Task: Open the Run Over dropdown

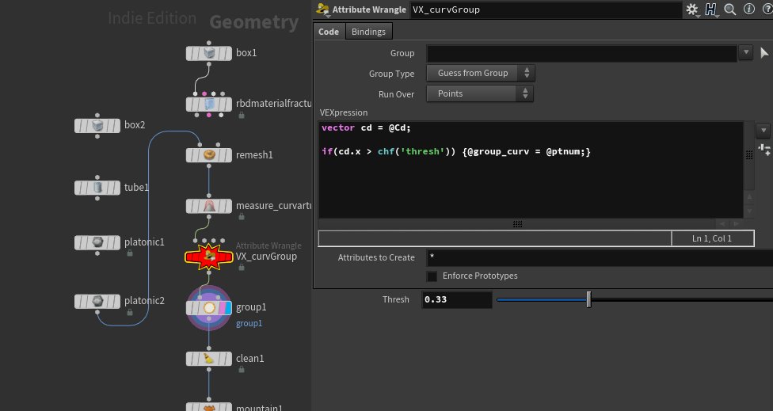Action: pyautogui.click(x=480, y=93)
